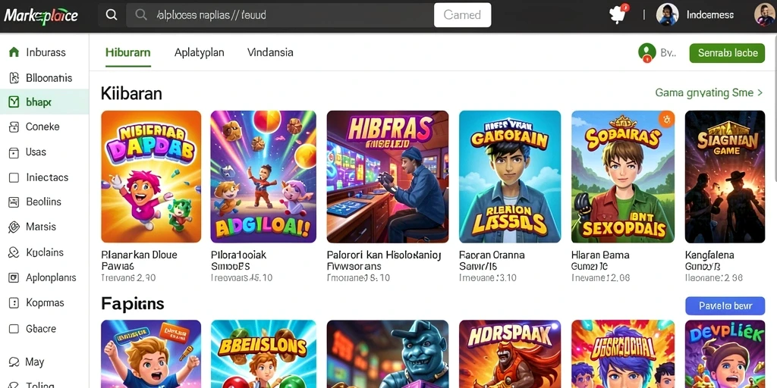Open the Gbacre sidebar icon

(14, 329)
